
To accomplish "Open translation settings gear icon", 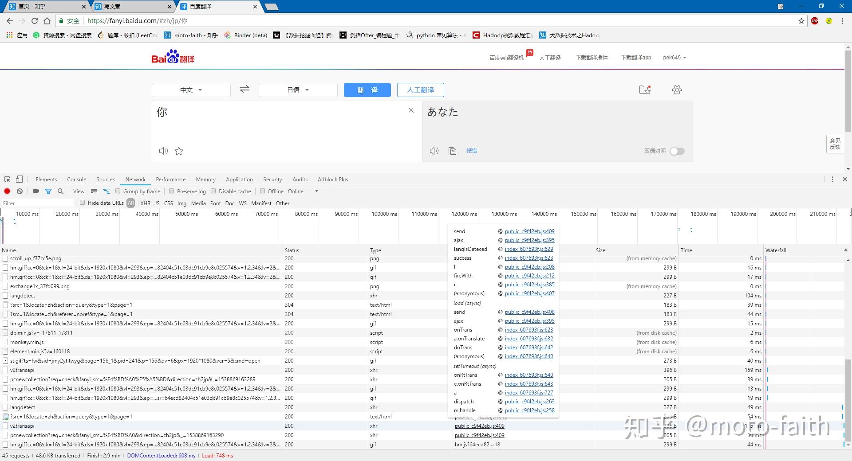I will coord(677,90).
